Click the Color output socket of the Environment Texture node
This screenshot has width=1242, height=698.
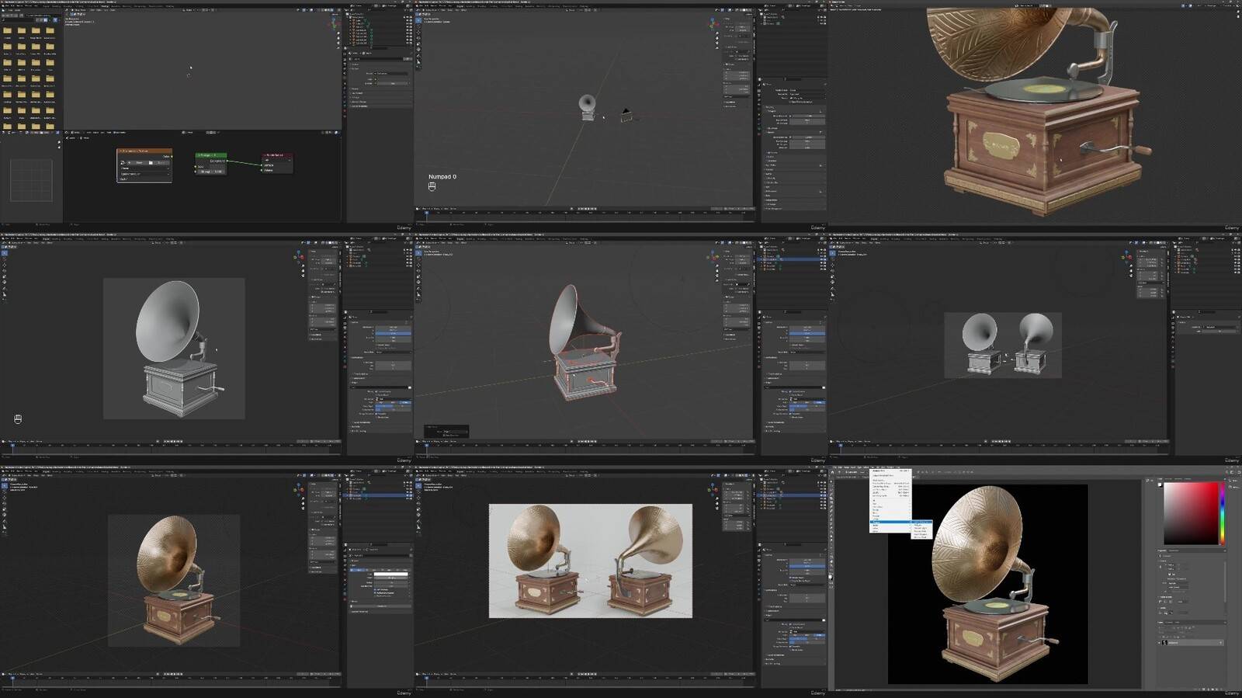point(172,156)
